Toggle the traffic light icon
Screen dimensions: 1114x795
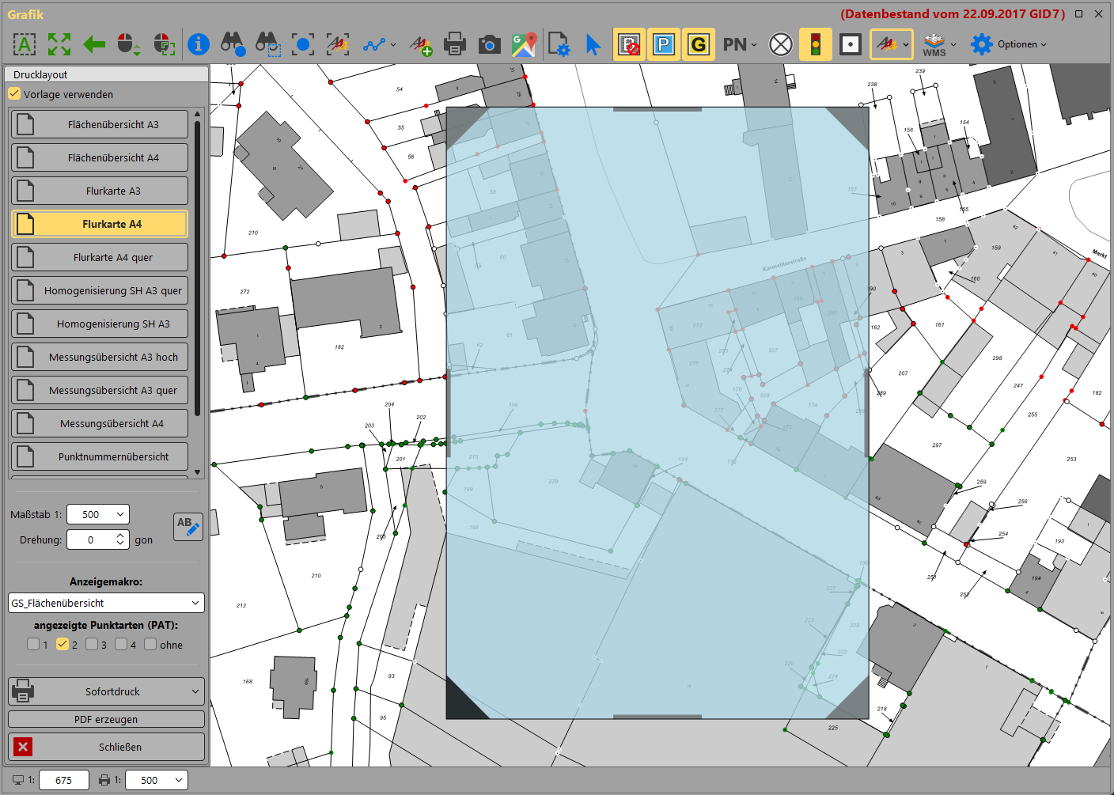[x=815, y=44]
